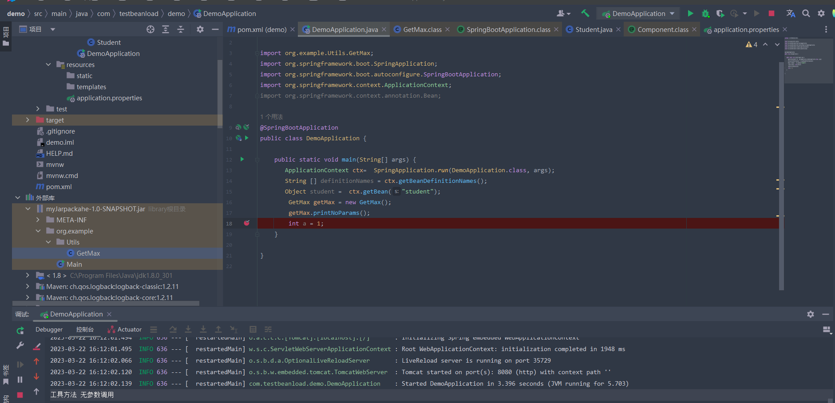Stop the application with the top red square
Viewport: 835px width, 403px height.
[772, 14]
